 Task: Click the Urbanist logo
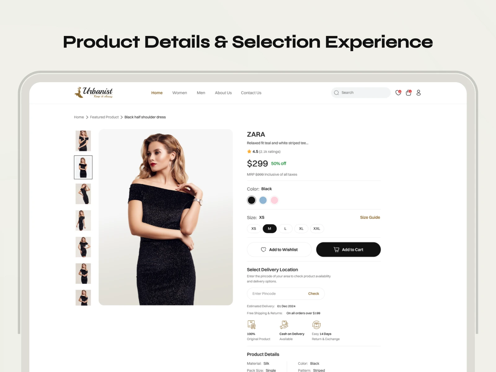pos(94,92)
